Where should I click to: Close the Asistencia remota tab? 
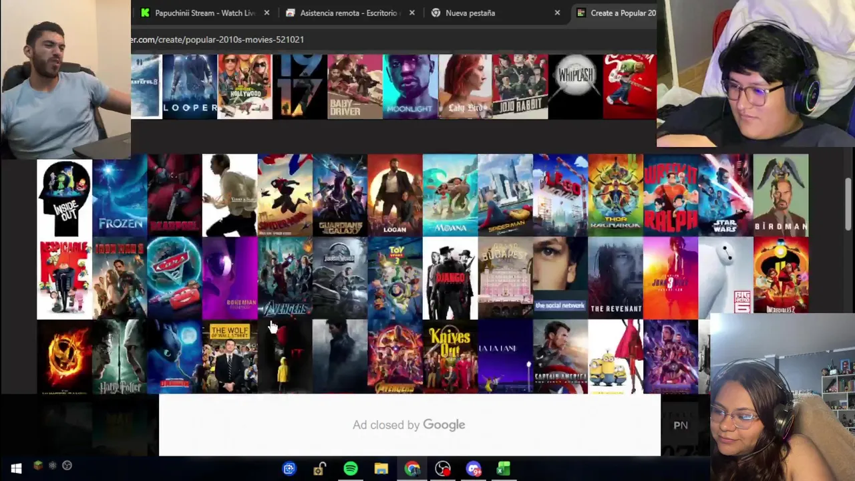click(412, 13)
